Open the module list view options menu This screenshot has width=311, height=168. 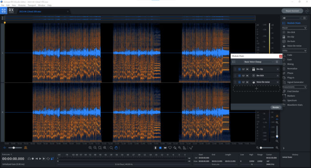(304, 18)
